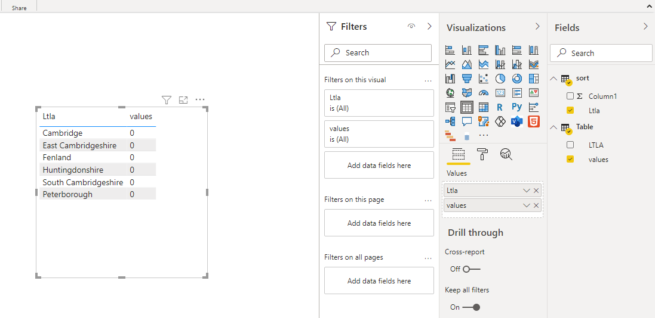Viewport: 655px width, 318px height.
Task: Select the globe map visualization
Action: [x=450, y=92]
